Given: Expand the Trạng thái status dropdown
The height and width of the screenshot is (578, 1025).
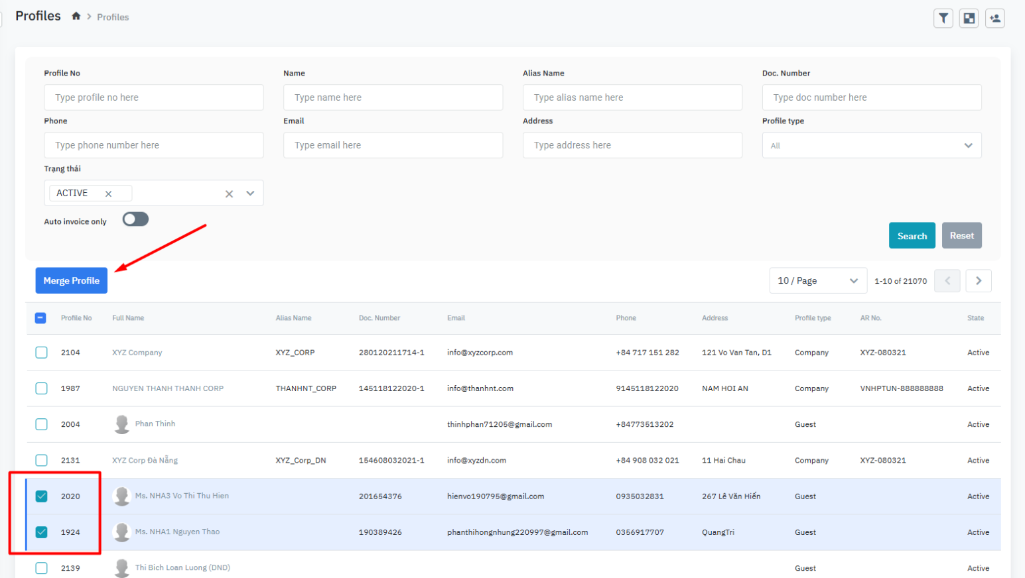Looking at the screenshot, I should pos(250,194).
